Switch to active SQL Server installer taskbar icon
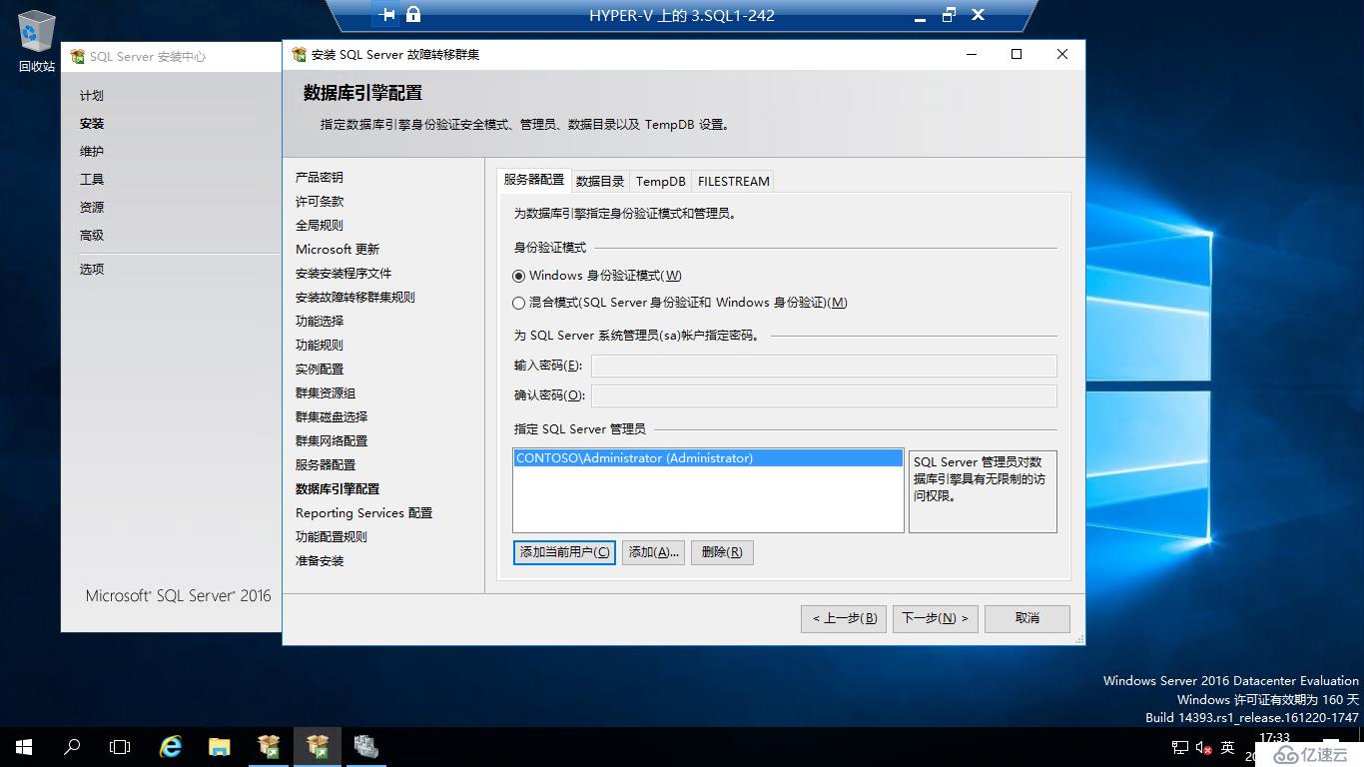This screenshot has height=767, width=1364. 318,746
